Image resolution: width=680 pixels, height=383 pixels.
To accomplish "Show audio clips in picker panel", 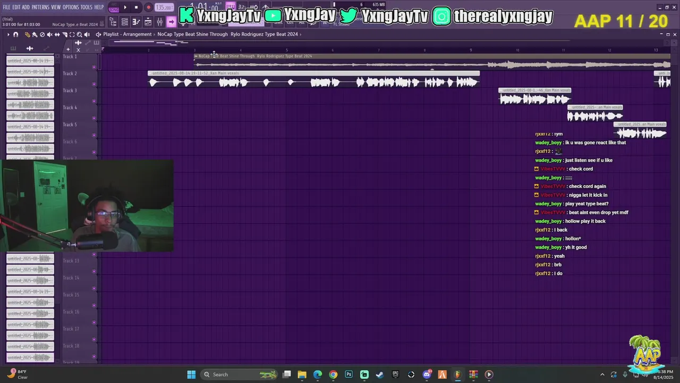I will click(x=30, y=49).
